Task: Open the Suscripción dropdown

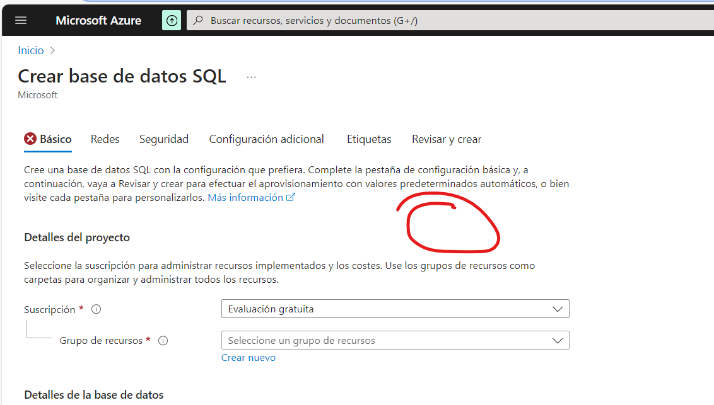Action: [395, 309]
